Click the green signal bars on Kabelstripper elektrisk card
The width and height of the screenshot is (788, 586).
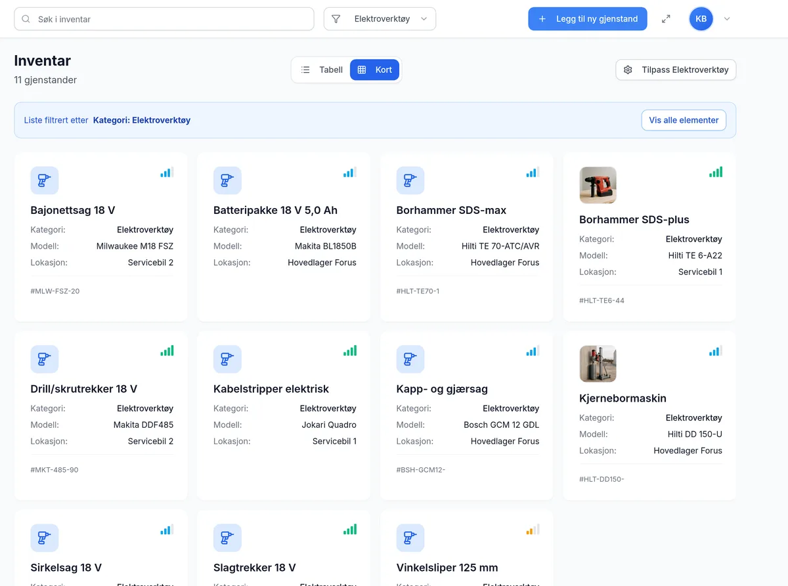(x=350, y=351)
